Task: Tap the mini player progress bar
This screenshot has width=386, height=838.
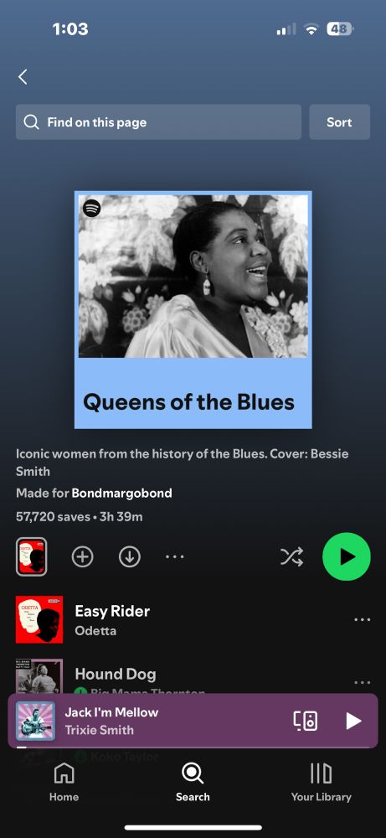Action: coord(193,747)
